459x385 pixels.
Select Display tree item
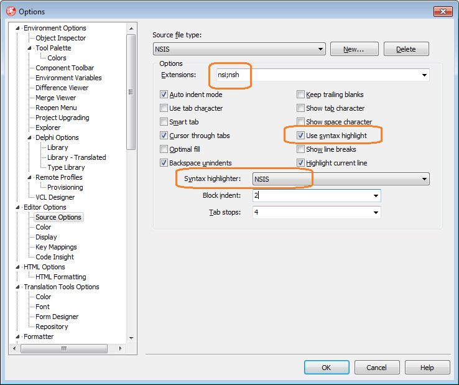click(46, 237)
